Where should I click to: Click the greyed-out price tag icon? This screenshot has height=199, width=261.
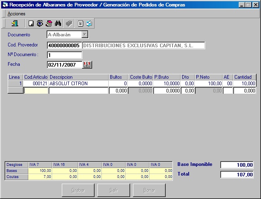pos(69,23)
